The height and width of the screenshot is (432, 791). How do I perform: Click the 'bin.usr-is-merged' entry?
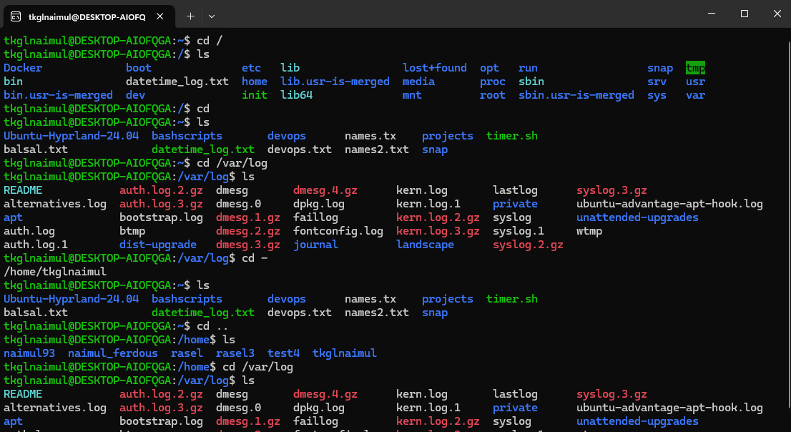coord(58,95)
